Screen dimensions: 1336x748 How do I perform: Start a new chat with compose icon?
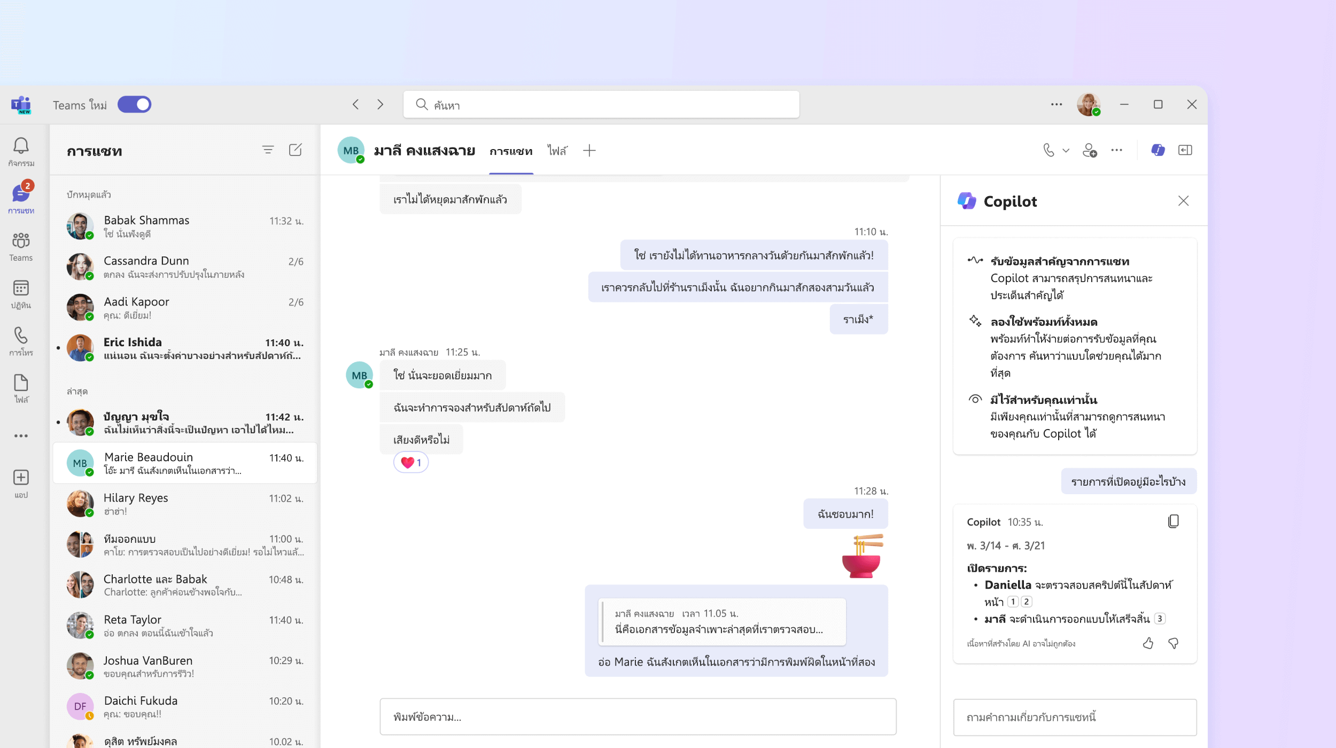tap(296, 150)
